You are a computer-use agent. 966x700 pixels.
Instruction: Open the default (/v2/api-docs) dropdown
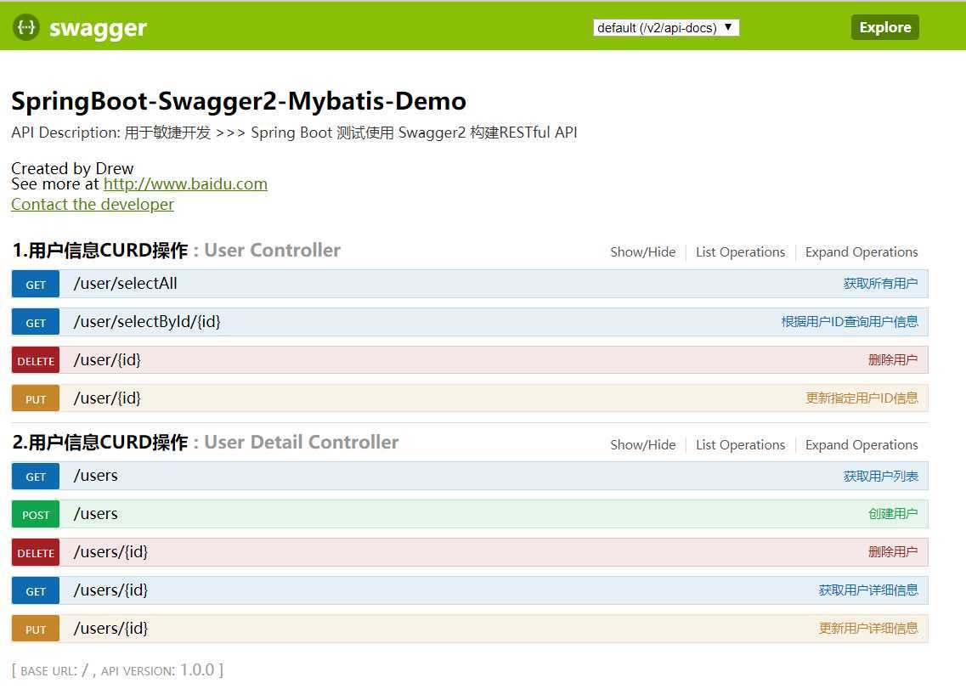(x=666, y=28)
